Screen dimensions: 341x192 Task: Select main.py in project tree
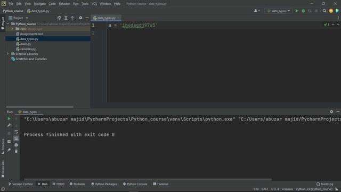pyautogui.click(x=26, y=44)
